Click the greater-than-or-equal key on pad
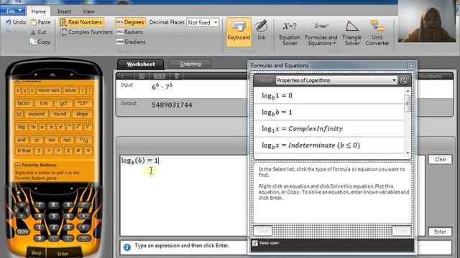The image size is (460, 258). [68, 150]
